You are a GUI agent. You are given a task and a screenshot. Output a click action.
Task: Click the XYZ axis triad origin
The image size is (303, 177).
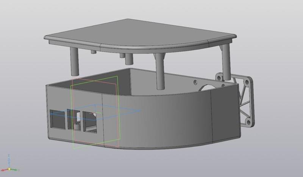pyautogui.click(x=9, y=169)
